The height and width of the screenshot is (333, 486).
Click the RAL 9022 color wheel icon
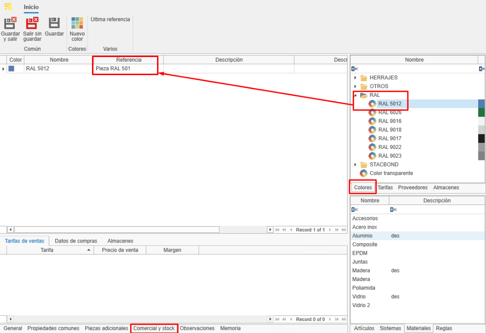tap(372, 147)
